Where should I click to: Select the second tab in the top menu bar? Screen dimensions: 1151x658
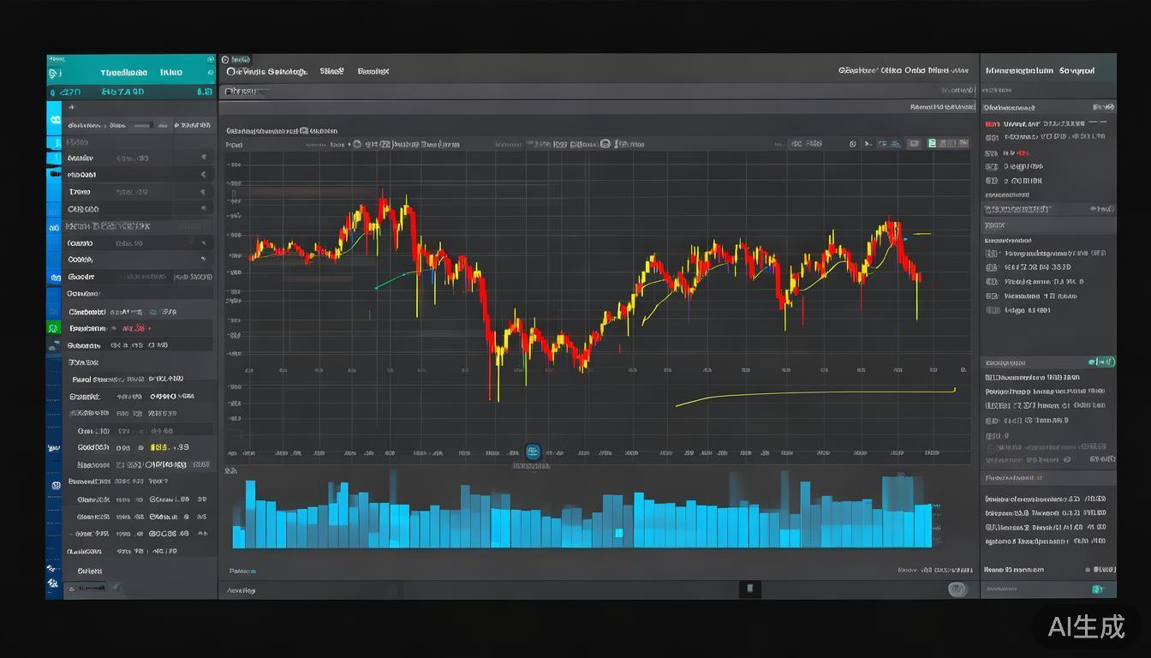pyautogui.click(x=331, y=71)
